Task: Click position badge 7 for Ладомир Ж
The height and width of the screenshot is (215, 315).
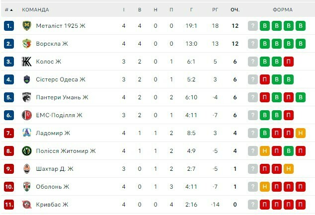Action: (9, 133)
